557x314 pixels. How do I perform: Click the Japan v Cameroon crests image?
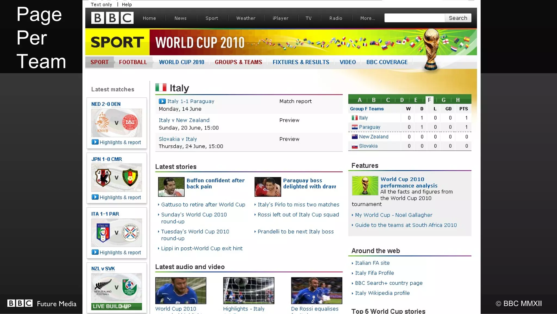click(116, 178)
